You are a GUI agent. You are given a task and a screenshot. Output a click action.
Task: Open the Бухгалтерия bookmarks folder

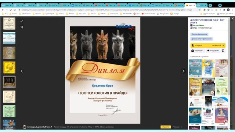coord(48,14)
